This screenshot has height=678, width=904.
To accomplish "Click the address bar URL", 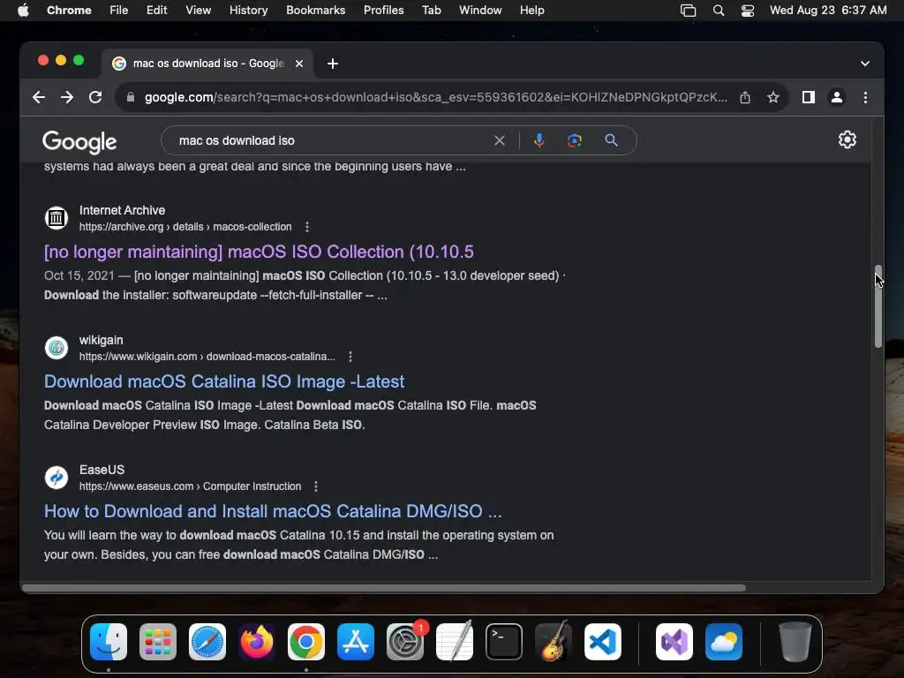I will [x=435, y=97].
